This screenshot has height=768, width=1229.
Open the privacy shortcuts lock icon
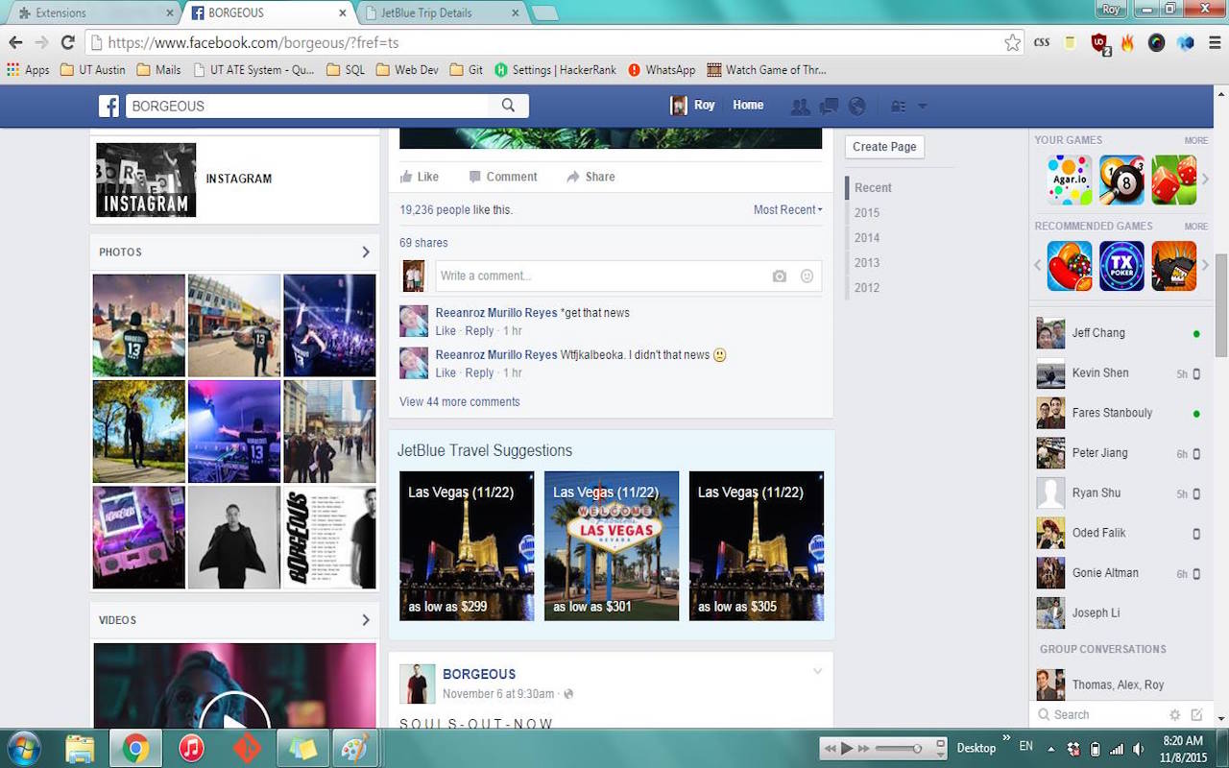tap(899, 106)
